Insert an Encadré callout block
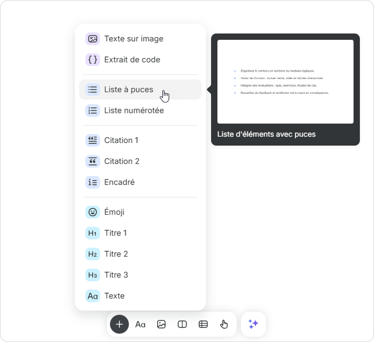374x342 pixels. pyautogui.click(x=119, y=182)
